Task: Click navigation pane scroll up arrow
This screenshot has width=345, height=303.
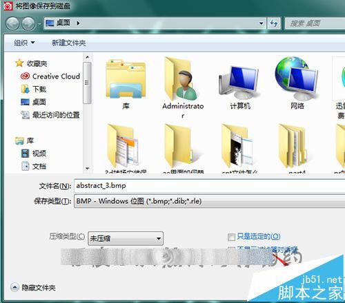Action: coord(87,56)
